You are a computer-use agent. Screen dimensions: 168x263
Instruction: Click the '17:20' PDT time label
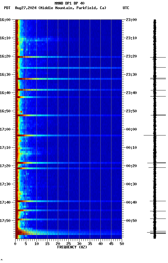[5, 166]
